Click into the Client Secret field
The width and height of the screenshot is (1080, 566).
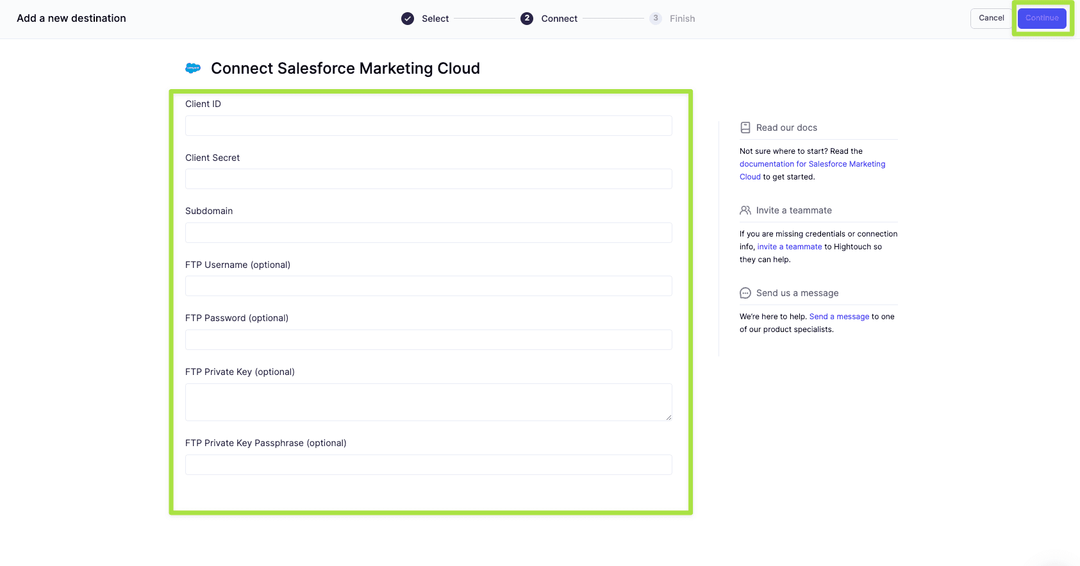(x=428, y=179)
